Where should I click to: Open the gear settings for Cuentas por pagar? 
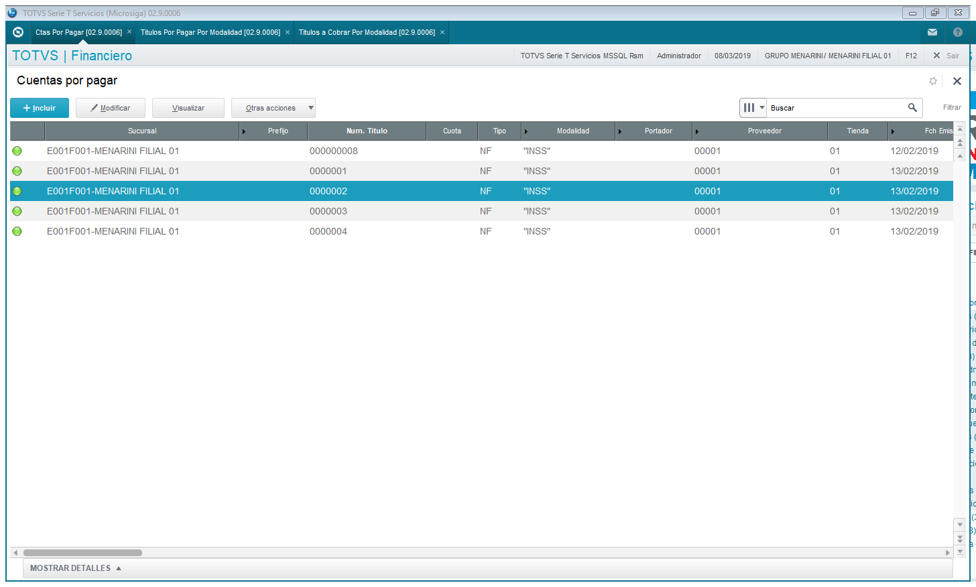[x=933, y=81]
